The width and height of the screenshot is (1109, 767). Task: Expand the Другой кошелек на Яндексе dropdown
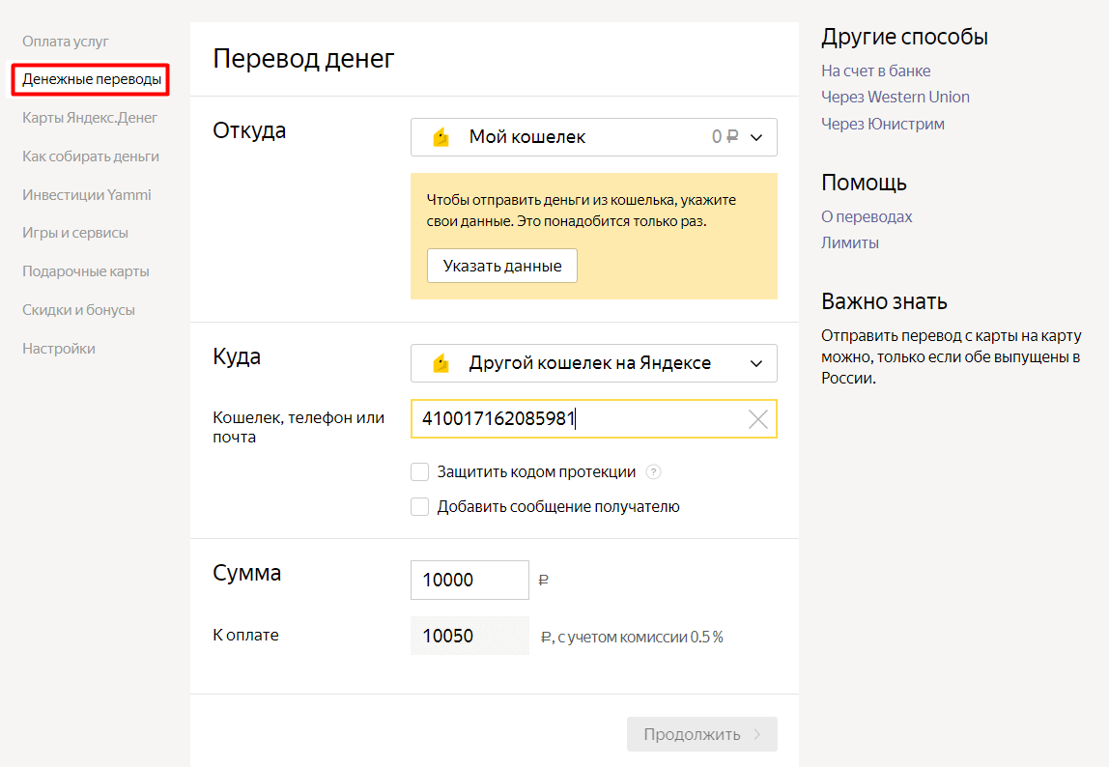(593, 363)
